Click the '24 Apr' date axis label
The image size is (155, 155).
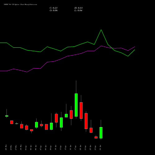pos(100,148)
